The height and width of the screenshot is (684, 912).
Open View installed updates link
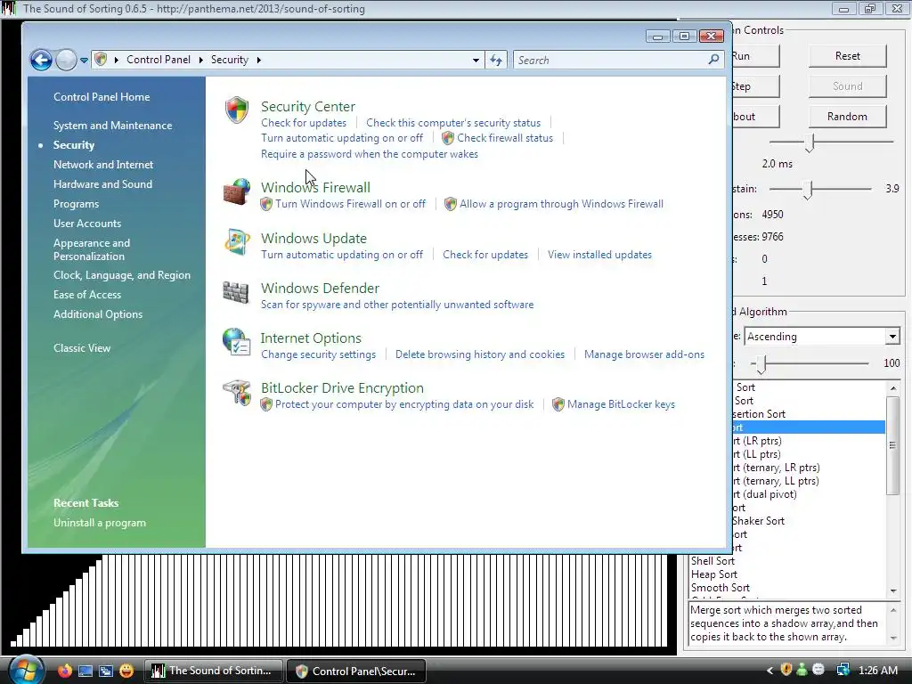[x=599, y=255]
